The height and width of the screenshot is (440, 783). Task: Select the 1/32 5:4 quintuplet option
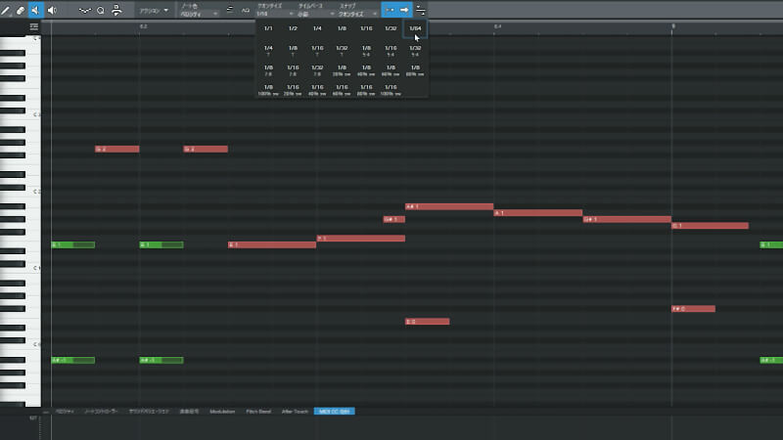[x=415, y=51]
